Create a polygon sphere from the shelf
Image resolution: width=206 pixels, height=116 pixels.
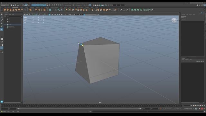click(5, 10)
